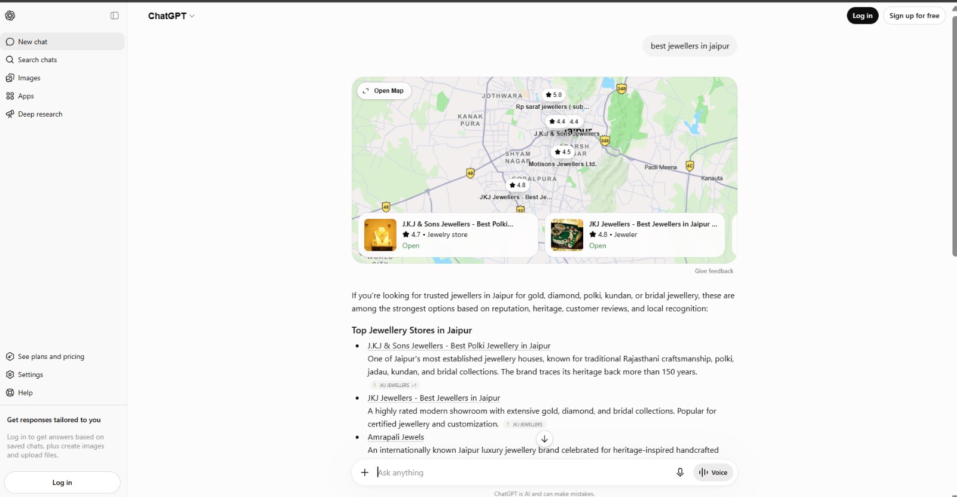Click the J.K.J & Sons card thumbnail

point(380,235)
